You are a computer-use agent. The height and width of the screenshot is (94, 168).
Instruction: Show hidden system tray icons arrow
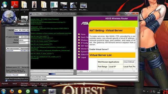[148, 91]
